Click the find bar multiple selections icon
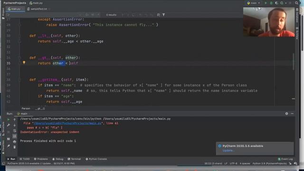The width and height of the screenshot is (304, 171). coord(158,15)
